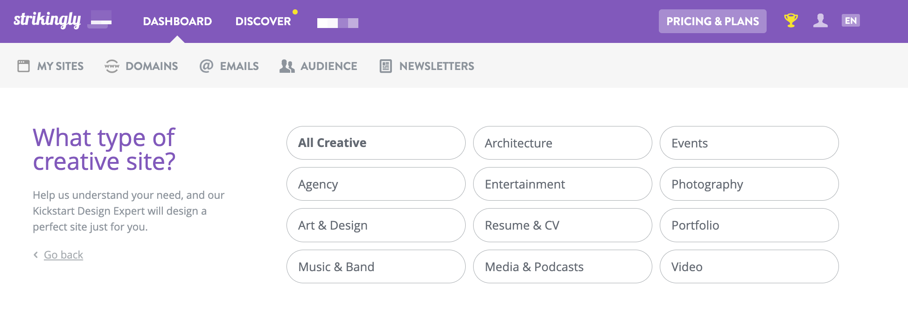Choose the Resume & CV option
Image resolution: width=908 pixels, height=336 pixels.
tap(562, 225)
